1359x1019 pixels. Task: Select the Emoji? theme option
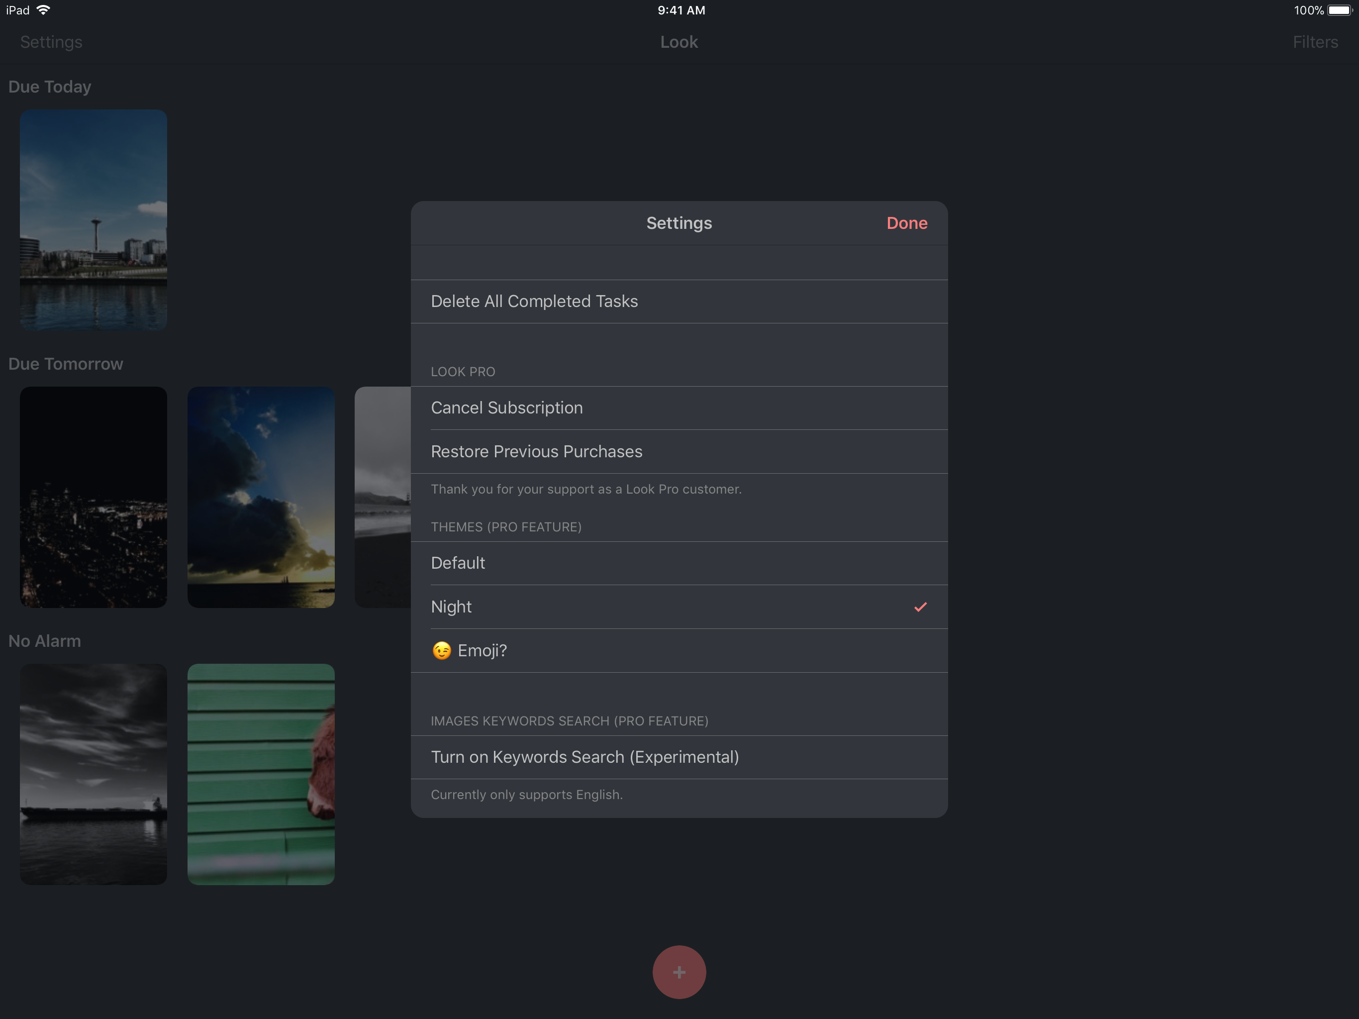pyautogui.click(x=679, y=650)
